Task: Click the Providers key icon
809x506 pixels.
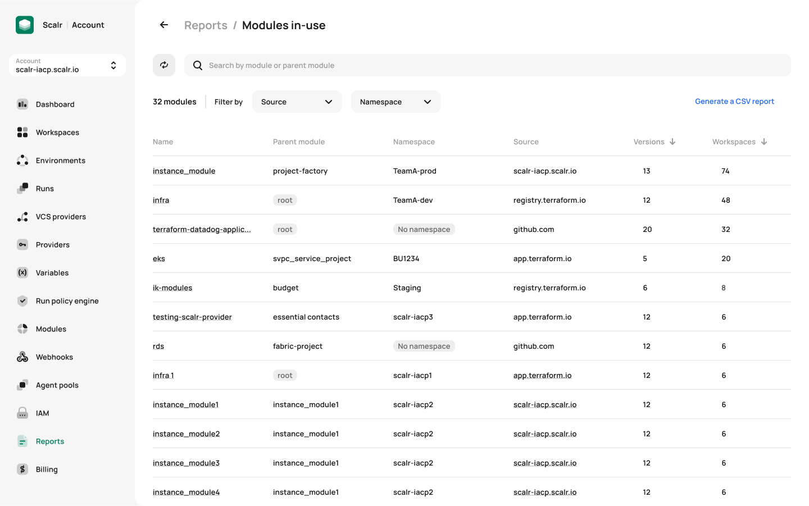Action: 22,244
